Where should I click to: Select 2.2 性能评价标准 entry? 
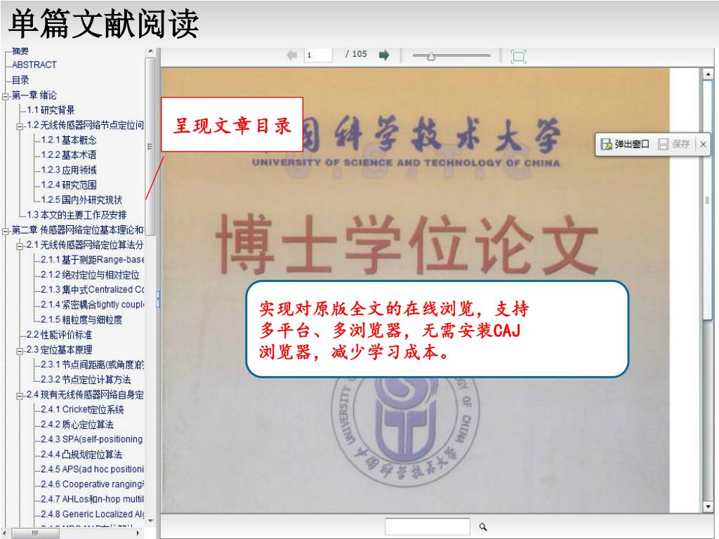[59, 335]
